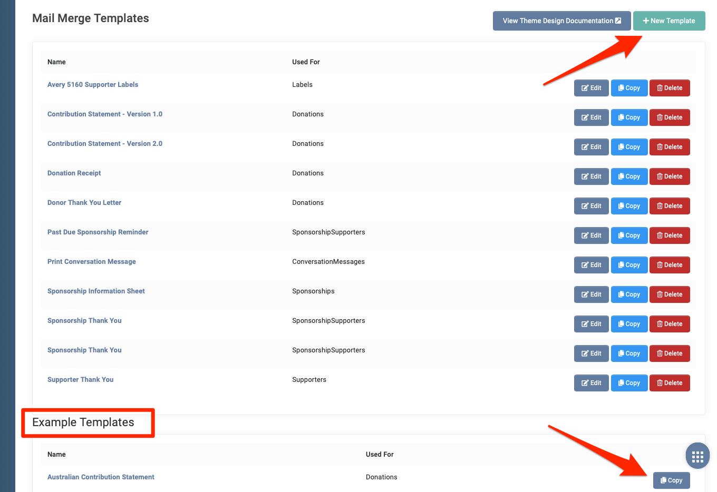Open View Theme Design Documentation
The height and width of the screenshot is (492, 717).
(x=561, y=21)
